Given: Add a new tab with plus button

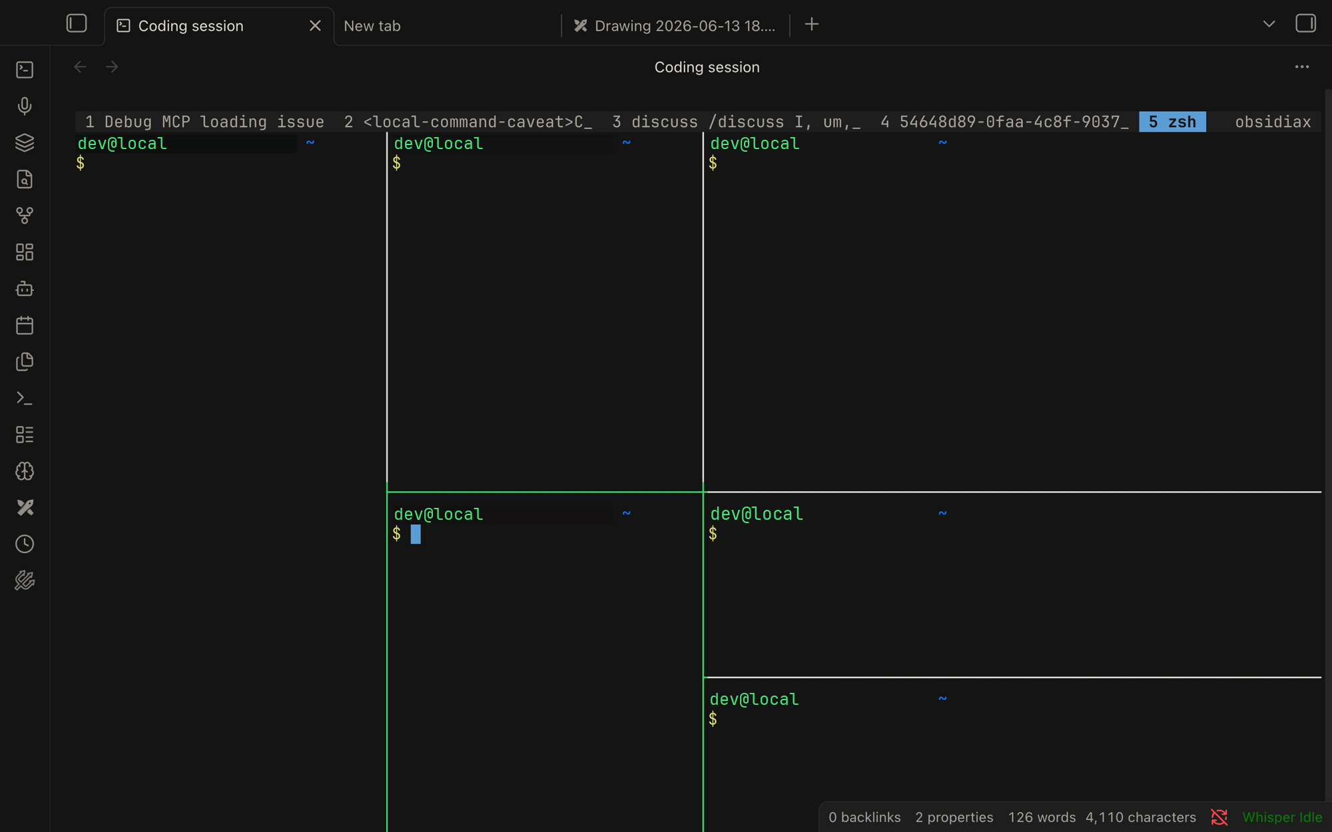Looking at the screenshot, I should click(811, 25).
